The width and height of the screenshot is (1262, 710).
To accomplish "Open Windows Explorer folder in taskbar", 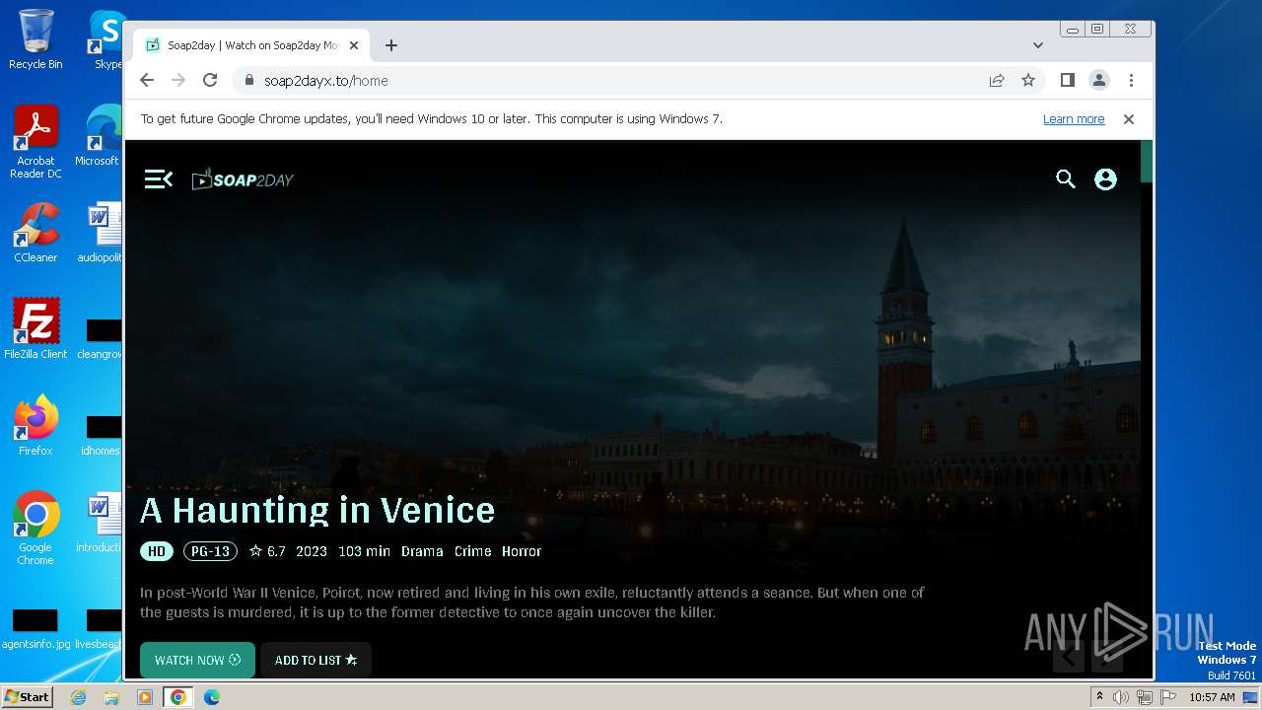I will 111,697.
